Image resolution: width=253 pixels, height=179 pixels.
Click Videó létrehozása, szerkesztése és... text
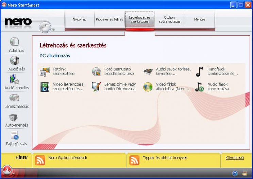69,86
